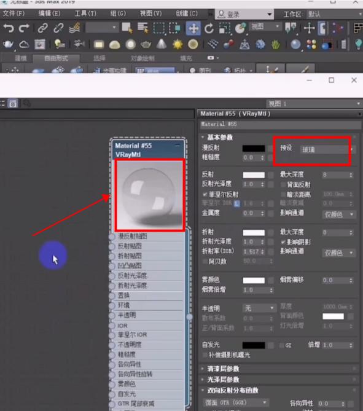Select the Unlink selection tool
363x411 pixels.
pyautogui.click(x=58, y=28)
